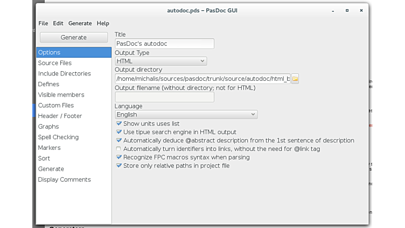Select Source Files in the sidebar

tap(55, 63)
